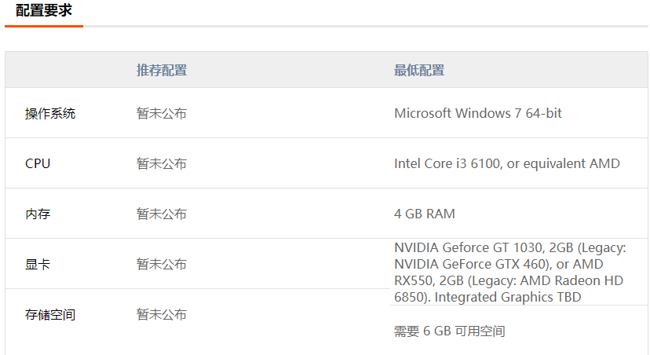The image size is (650, 355).
Task: Select the 操作系统 row label
Action: point(50,113)
